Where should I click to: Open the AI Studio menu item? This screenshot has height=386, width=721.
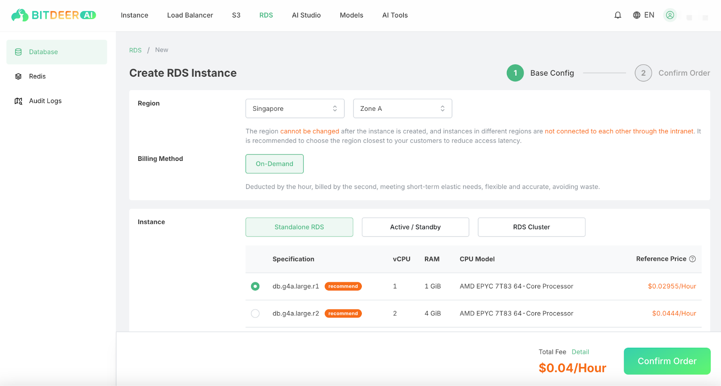pyautogui.click(x=306, y=15)
